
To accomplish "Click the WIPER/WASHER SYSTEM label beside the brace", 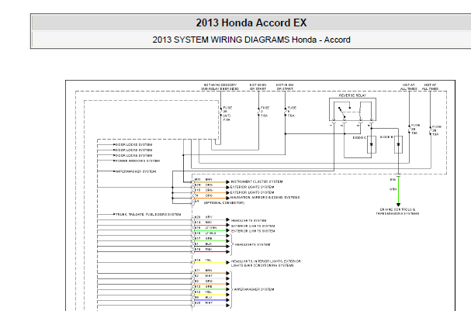I will pyautogui.click(x=254, y=289).
